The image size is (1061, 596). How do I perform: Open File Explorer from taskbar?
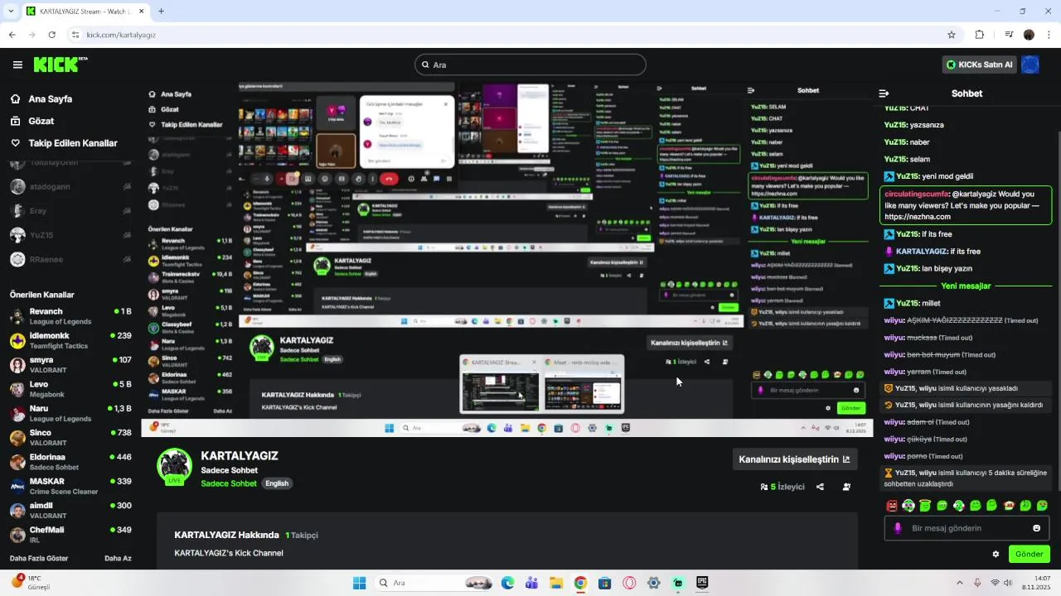tap(556, 583)
